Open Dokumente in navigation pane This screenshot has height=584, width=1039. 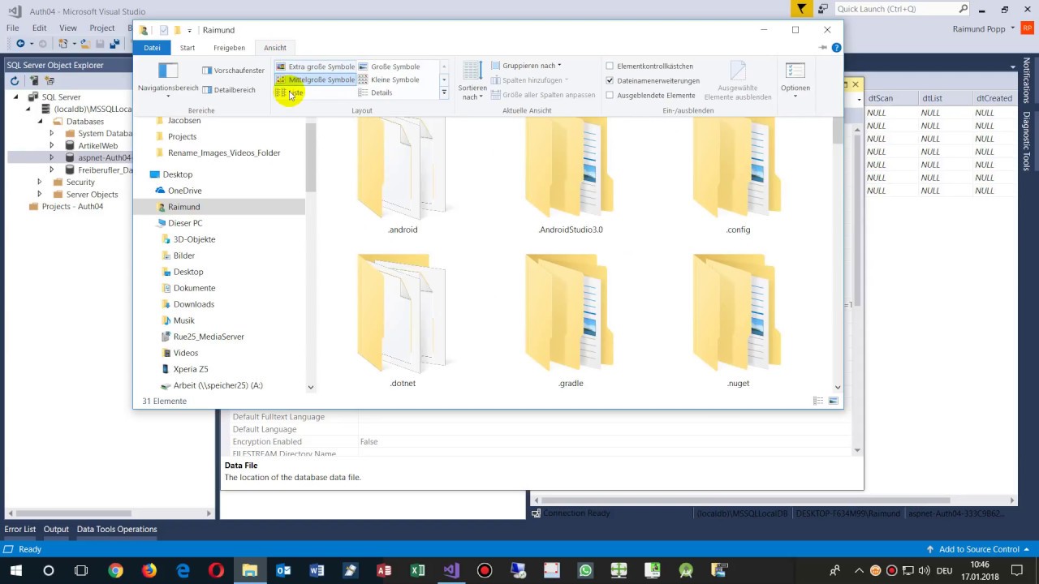click(194, 288)
